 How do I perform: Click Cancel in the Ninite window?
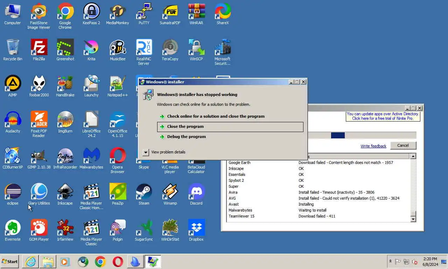[x=403, y=145]
